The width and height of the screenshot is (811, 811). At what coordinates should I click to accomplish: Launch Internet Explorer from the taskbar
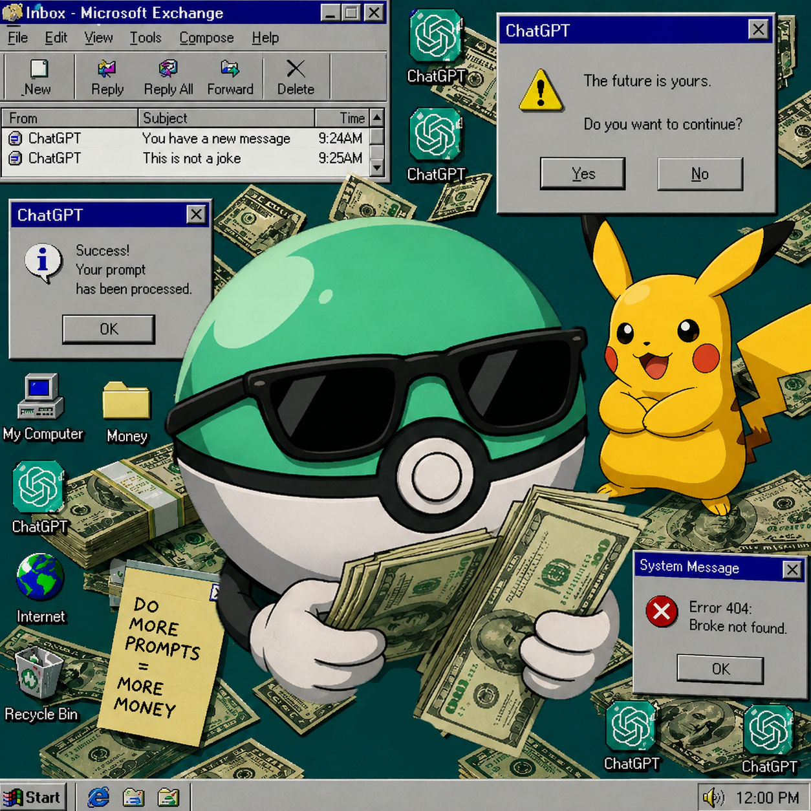(x=98, y=797)
